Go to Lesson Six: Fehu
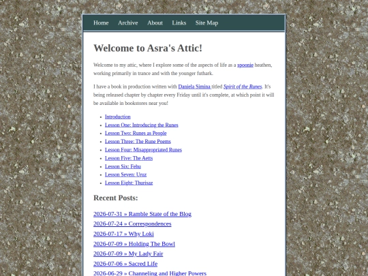Screen dimensions: 368x276 [123, 166]
